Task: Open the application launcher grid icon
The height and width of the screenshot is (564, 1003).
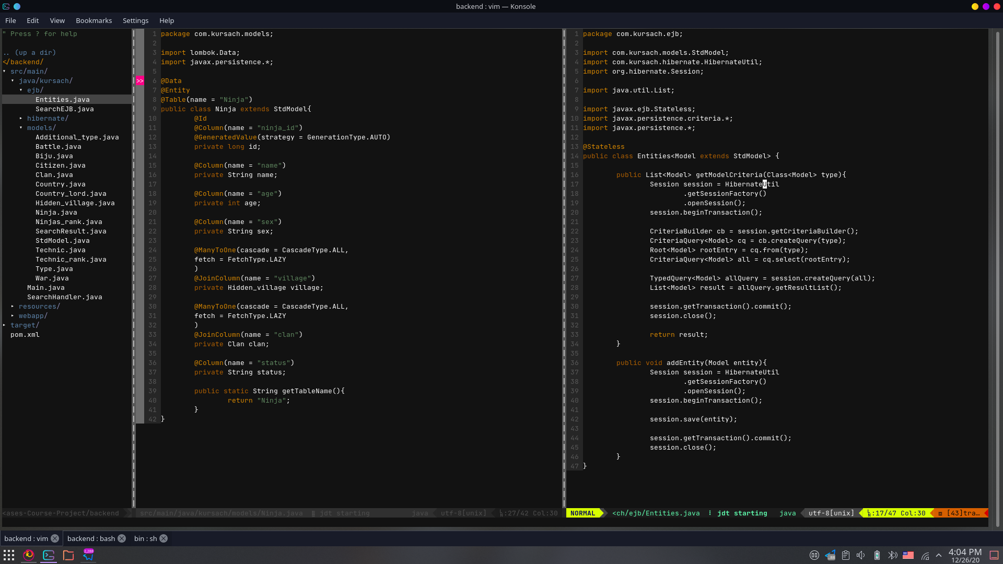Action: [x=9, y=555]
